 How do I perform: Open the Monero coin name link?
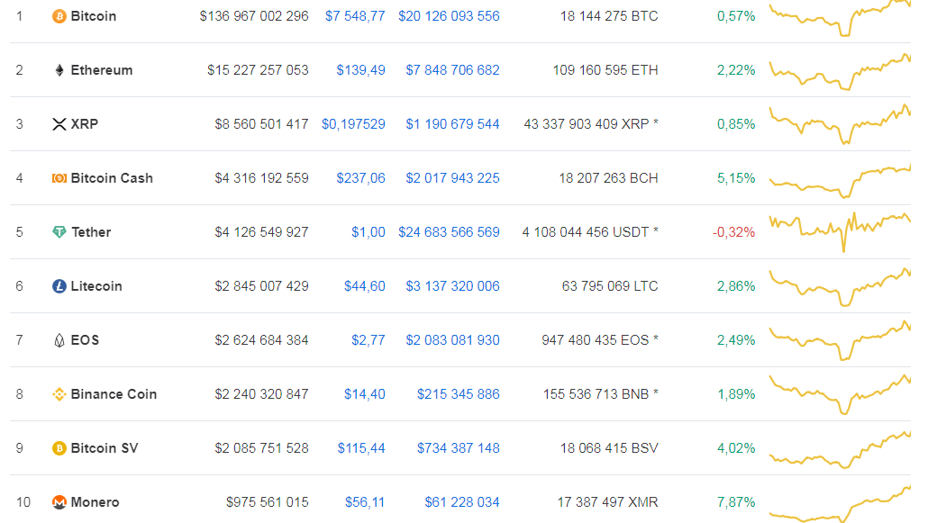click(96, 502)
